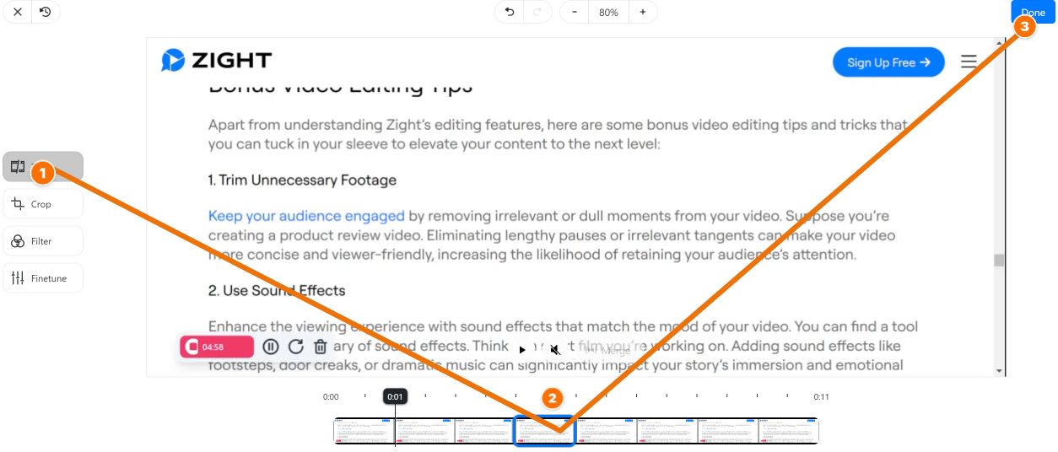The width and height of the screenshot is (1058, 452).
Task: Click the 0:11 timeline label
Action: pos(822,396)
